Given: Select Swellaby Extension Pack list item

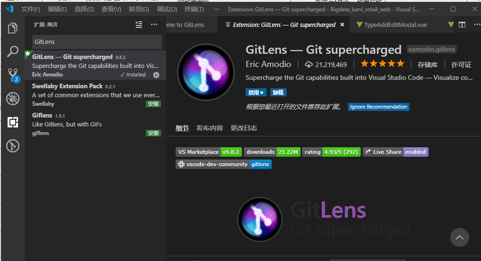Looking at the screenshot, I should tap(96, 95).
